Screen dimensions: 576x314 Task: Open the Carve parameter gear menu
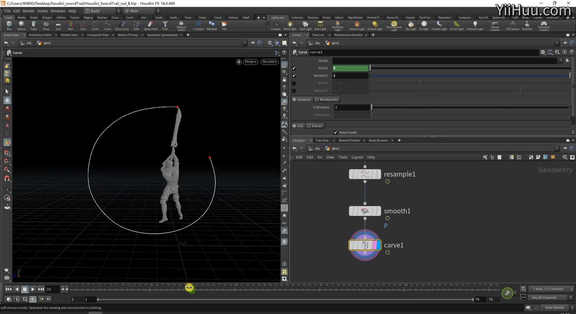click(543, 52)
